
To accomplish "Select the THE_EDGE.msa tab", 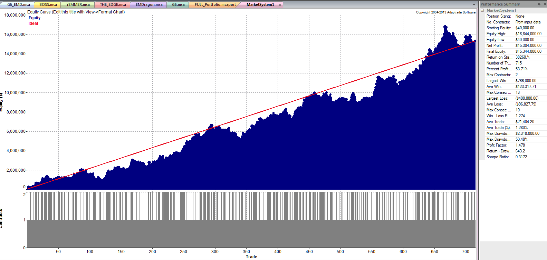I will click(x=113, y=4).
